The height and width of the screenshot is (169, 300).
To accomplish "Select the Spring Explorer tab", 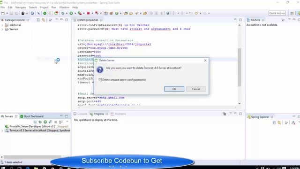I will pyautogui.click(x=260, y=117).
